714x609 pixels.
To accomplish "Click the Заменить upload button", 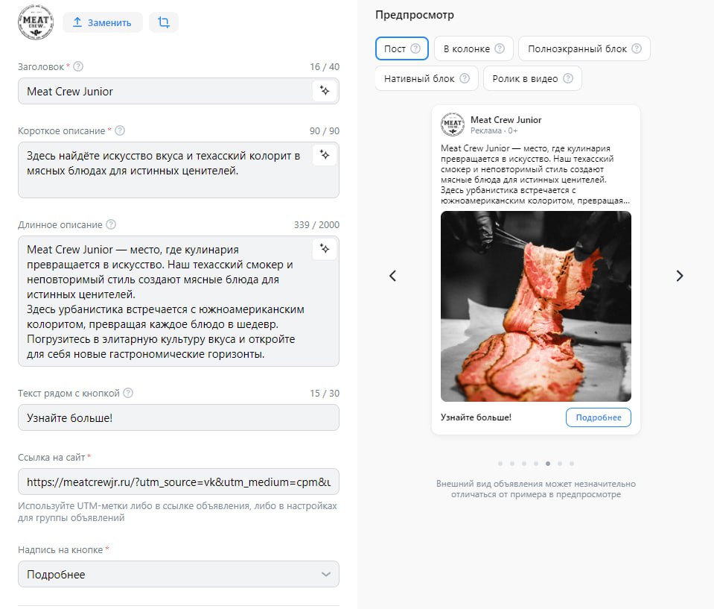I will pos(103,22).
